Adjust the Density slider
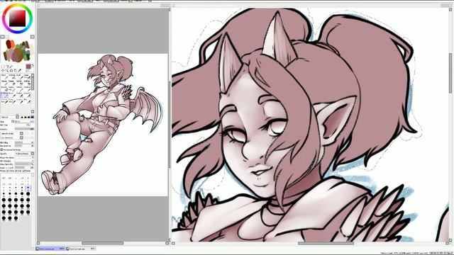Viewport: 454px width, 255px height. 24,129
